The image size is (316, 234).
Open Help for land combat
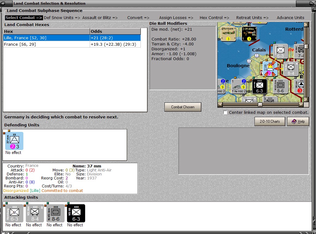pyautogui.click(x=298, y=121)
